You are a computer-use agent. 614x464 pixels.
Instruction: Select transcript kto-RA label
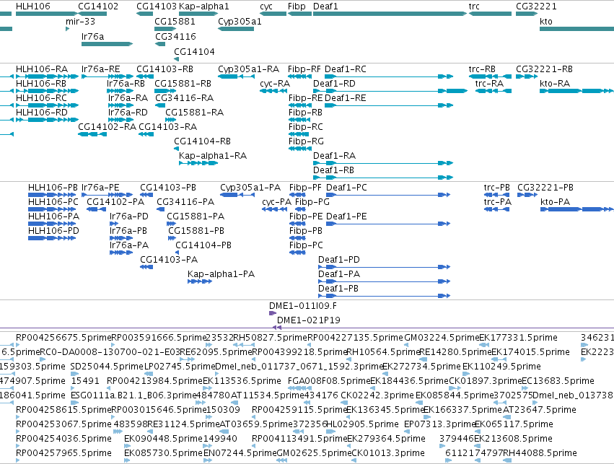pos(555,84)
